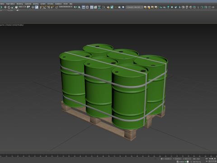Image resolution: width=217 pixels, height=163 pixels.
Task: Toggle Absolute/Offset transform type-in mode
Action: (x=162, y=159)
